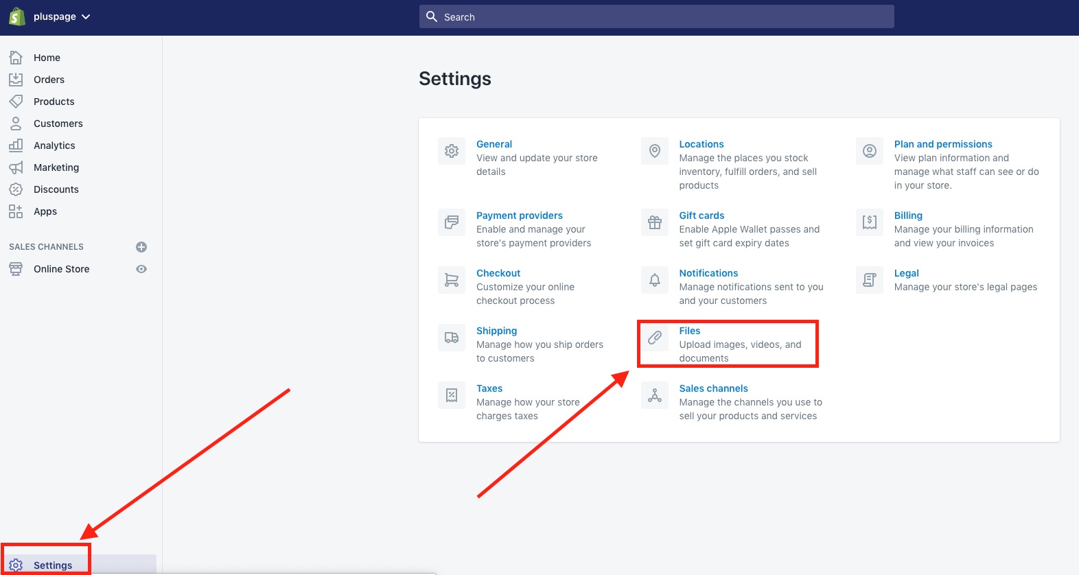Click the Products tag icon in sidebar
Screen dimensions: 1079x575
tap(16, 102)
